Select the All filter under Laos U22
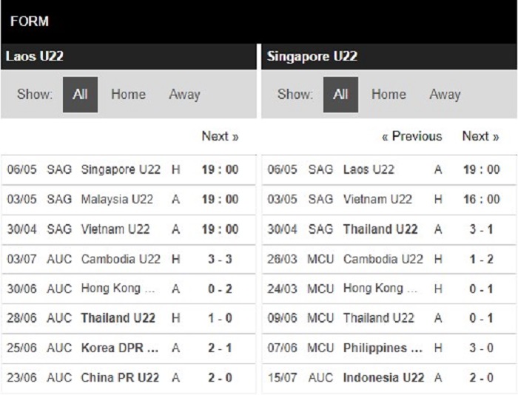This screenshot has height=395, width=518. (80, 95)
